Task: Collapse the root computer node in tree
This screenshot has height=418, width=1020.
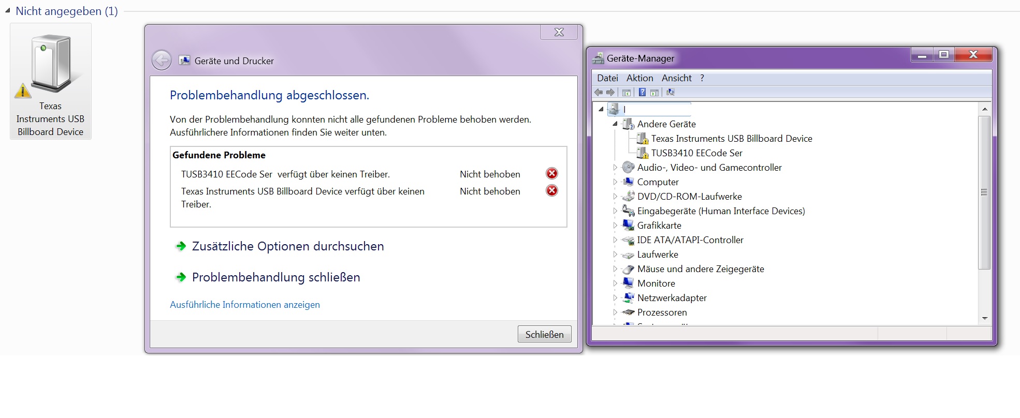Action: click(x=601, y=109)
